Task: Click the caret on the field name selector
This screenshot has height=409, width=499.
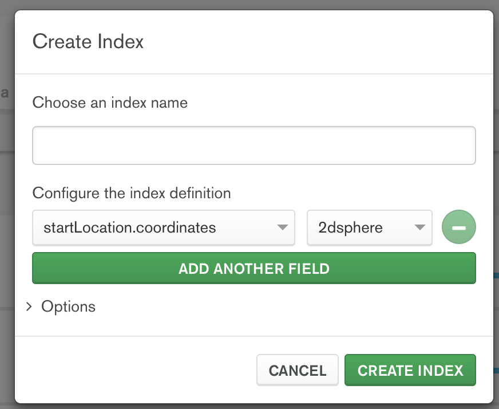Action: pos(282,227)
